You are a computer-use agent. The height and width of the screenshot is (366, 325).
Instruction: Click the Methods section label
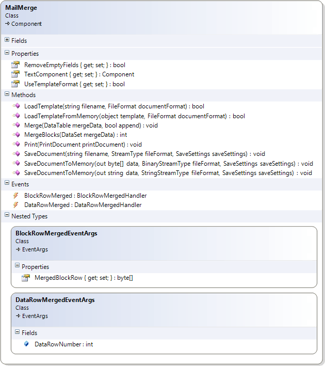[x=24, y=95]
